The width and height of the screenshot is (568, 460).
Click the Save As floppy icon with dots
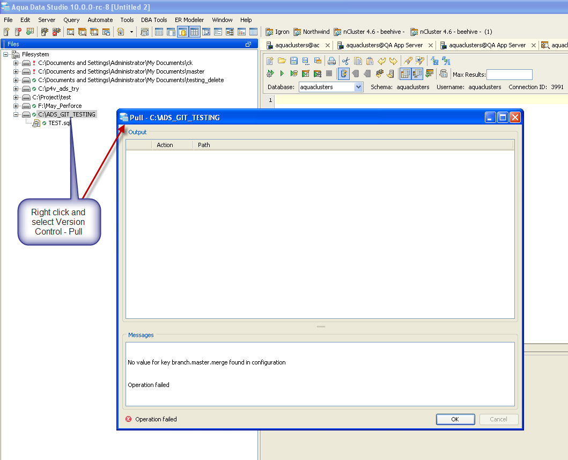tap(306, 61)
